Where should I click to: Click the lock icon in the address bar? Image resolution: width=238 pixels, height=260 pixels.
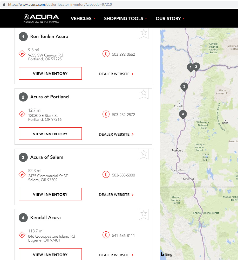point(4,4)
